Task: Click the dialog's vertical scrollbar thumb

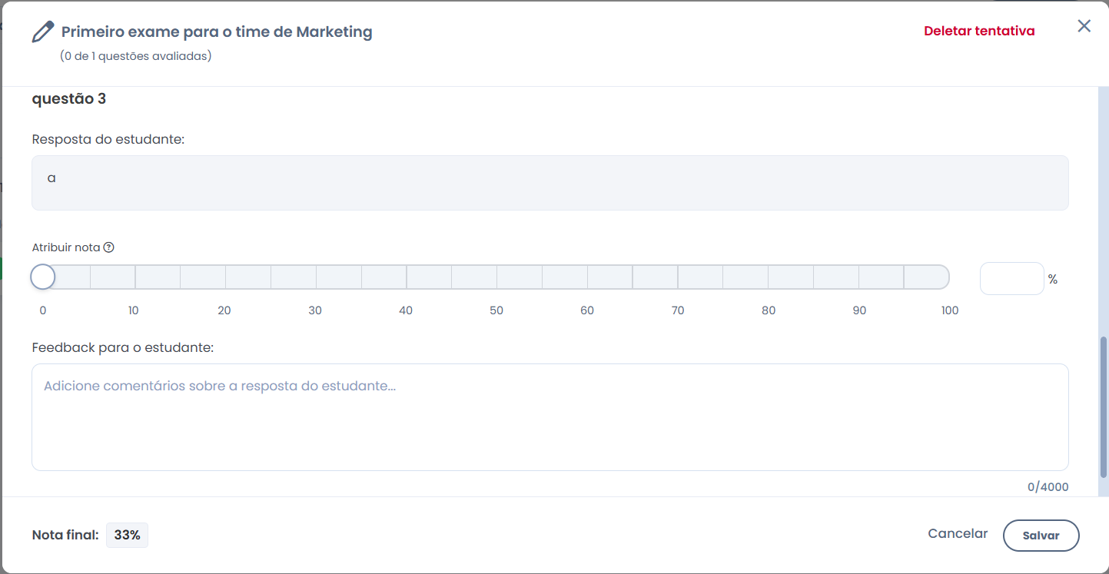Action: [x=1104, y=407]
